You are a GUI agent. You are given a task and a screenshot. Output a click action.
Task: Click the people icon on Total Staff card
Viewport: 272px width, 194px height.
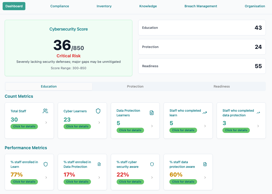pos(45,111)
